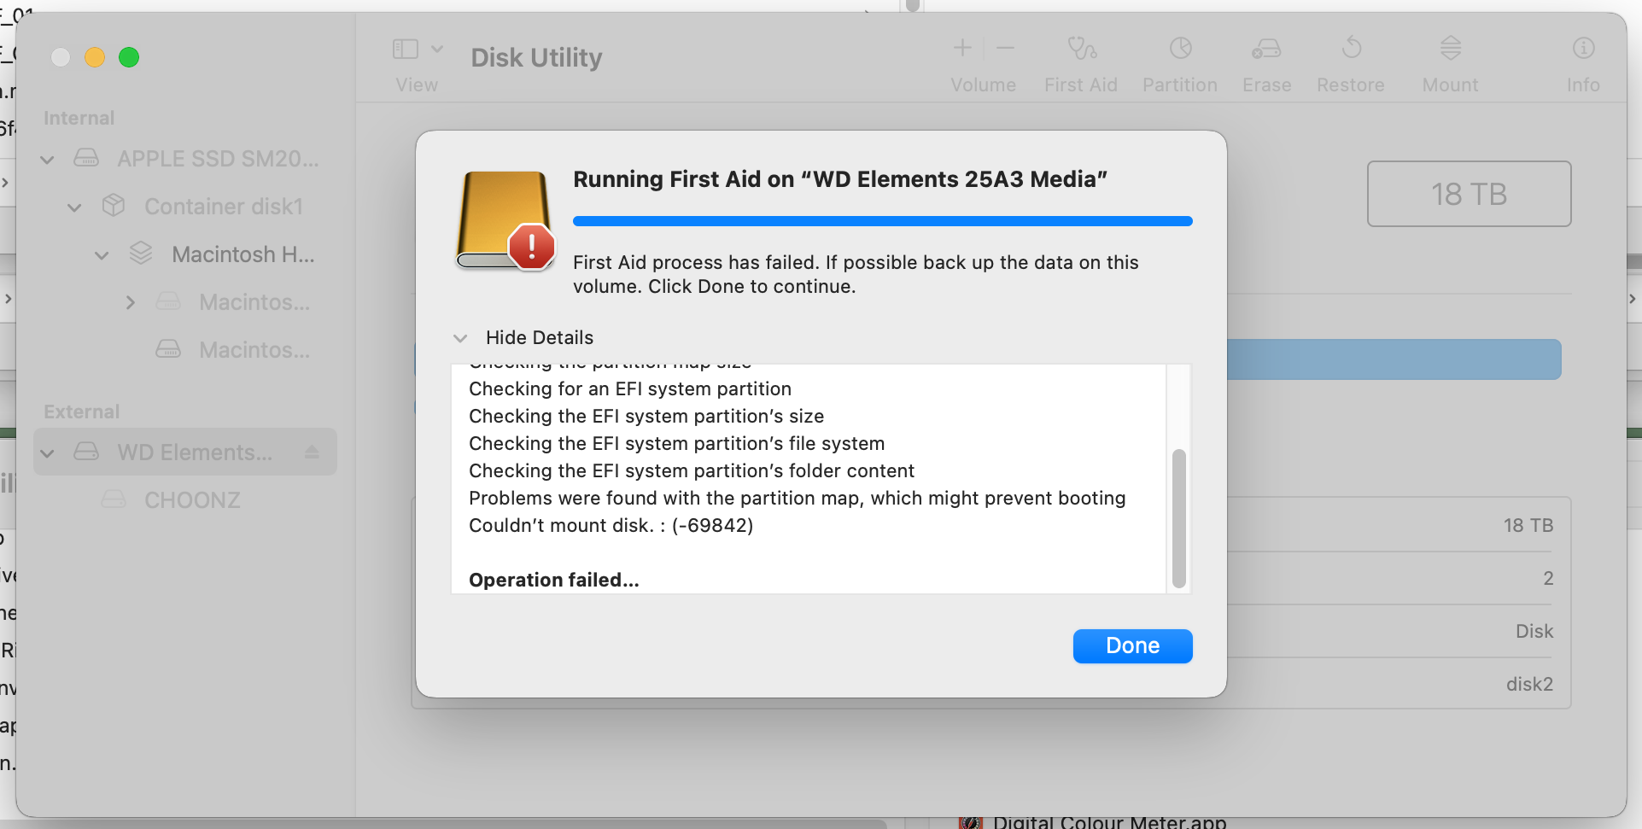The image size is (1642, 829).
Task: Click the Erase drive icon
Action: (1266, 49)
